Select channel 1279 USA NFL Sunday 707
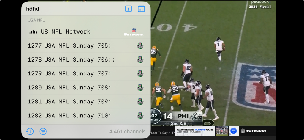Image resolution: width=304 pixels, height=140 pixels. pos(86,74)
